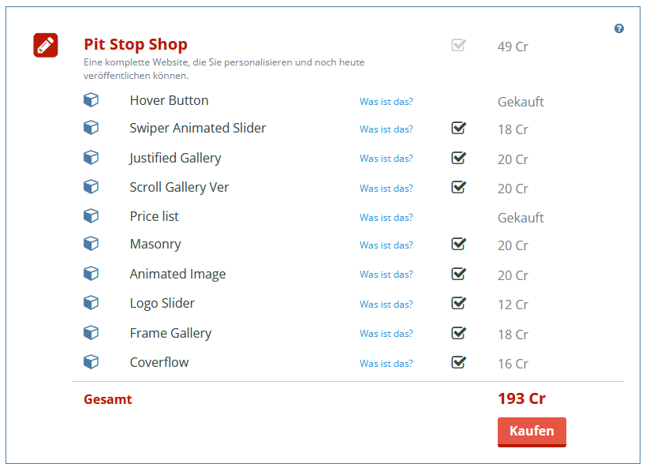The image size is (646, 471).
Task: Click the cube icon beside Justified Gallery
Action: [91, 158]
